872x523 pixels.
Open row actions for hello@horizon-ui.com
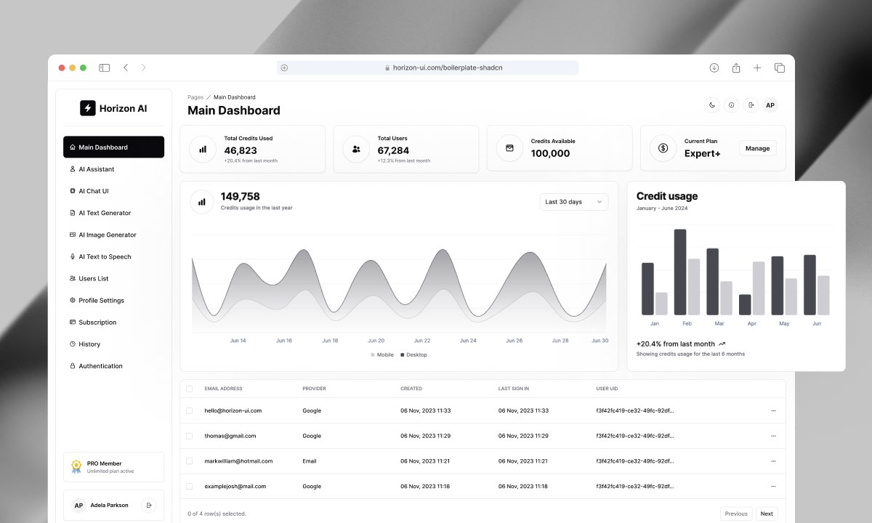tap(773, 410)
